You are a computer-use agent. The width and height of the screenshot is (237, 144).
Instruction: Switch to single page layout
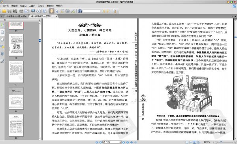(x=187, y=142)
